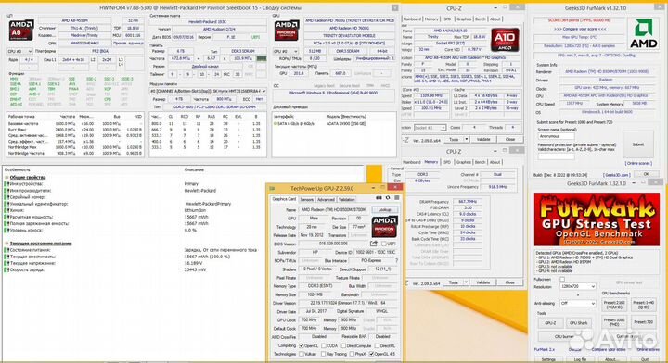
Task: Toggle the OpenCL checkbox in GPU-Z
Action: pyautogui.click(x=302, y=346)
